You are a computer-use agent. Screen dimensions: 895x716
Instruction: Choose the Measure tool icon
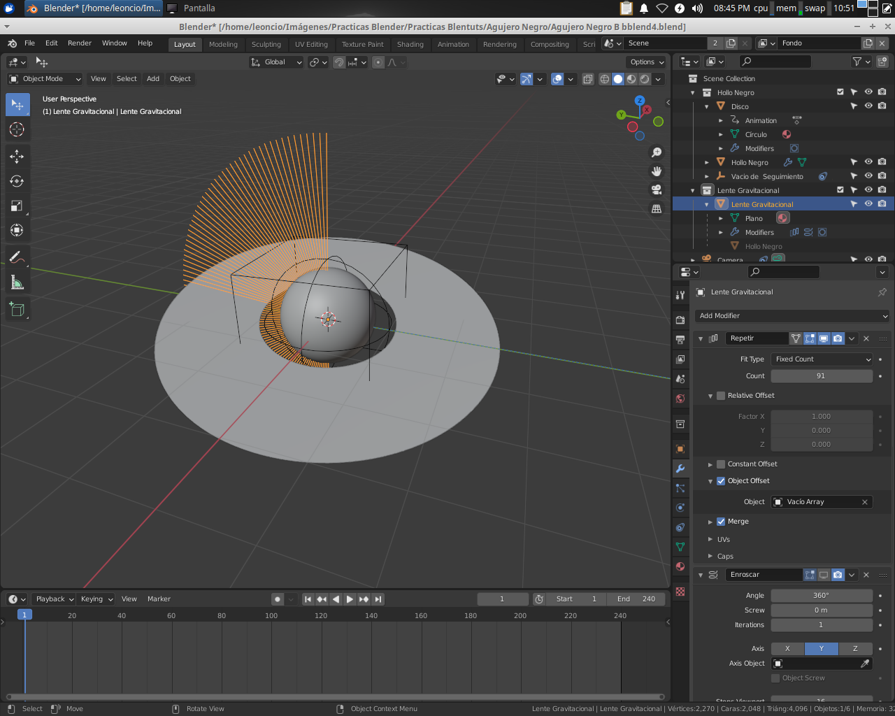tap(17, 282)
